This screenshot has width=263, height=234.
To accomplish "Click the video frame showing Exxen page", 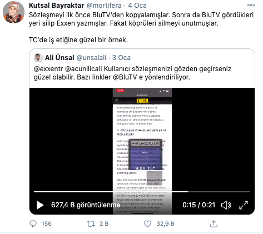I will coord(142,151).
